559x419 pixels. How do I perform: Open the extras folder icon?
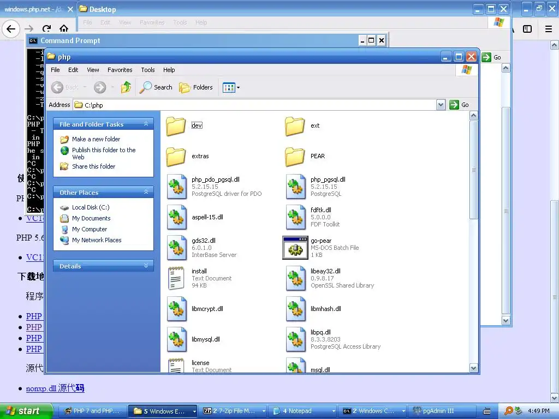pos(176,157)
